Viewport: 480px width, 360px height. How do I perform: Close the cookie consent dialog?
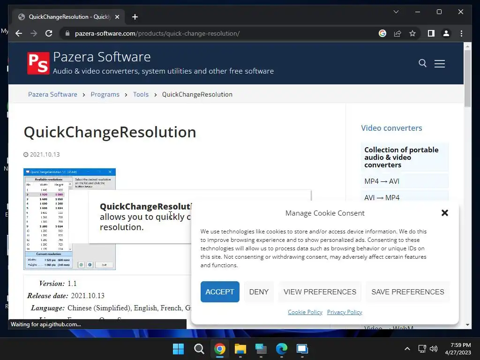(x=445, y=213)
